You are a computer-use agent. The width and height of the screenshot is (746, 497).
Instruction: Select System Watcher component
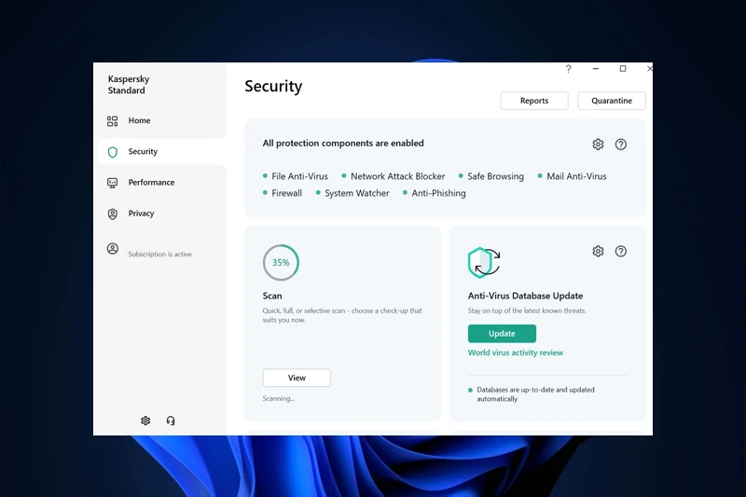tap(352, 194)
